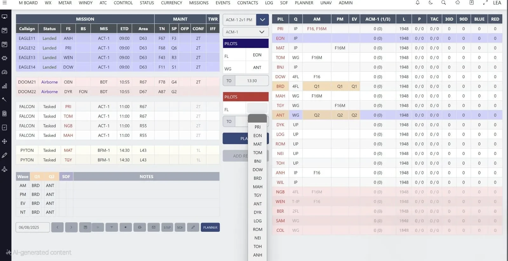Select the SOF tab in Wave table
This screenshot has height=261, width=508.
coord(66,177)
